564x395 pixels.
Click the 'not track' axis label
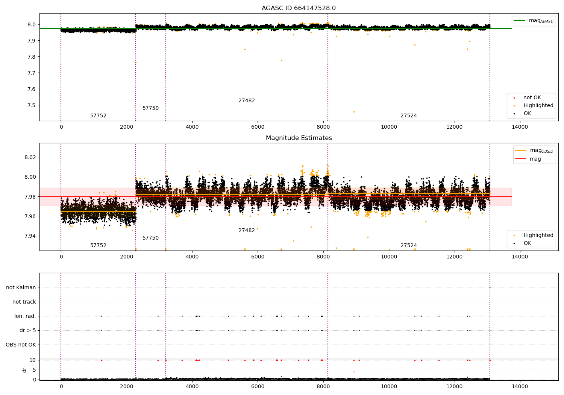point(24,302)
